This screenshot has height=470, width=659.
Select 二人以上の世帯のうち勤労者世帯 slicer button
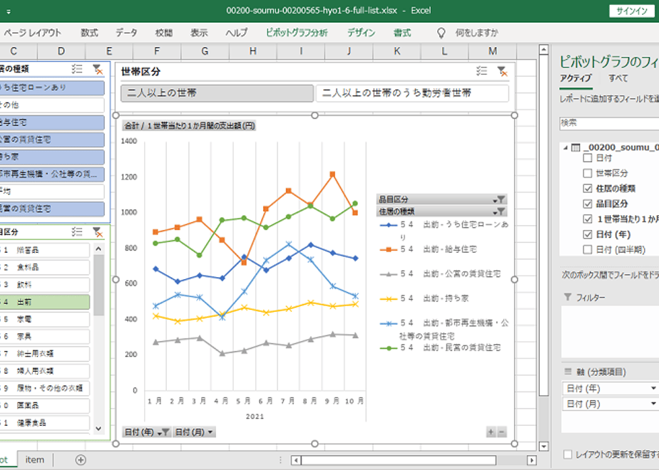(x=412, y=93)
